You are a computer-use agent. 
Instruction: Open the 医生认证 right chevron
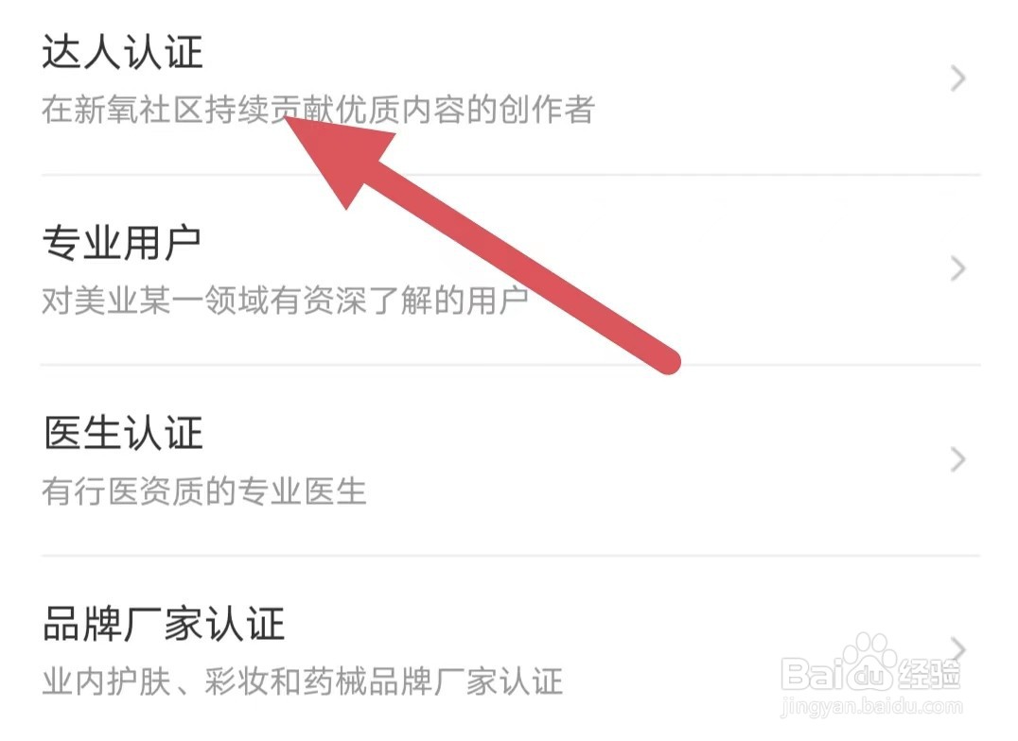tap(957, 458)
